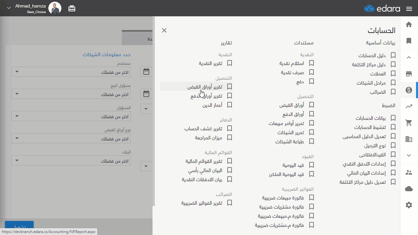Open تقرير كشف الحساب report
This screenshot has height=235, width=418.
click(203, 129)
